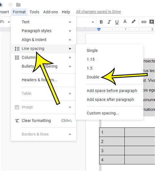Open the text color A icon
This screenshot has width=155, height=171.
(x=125, y=22)
